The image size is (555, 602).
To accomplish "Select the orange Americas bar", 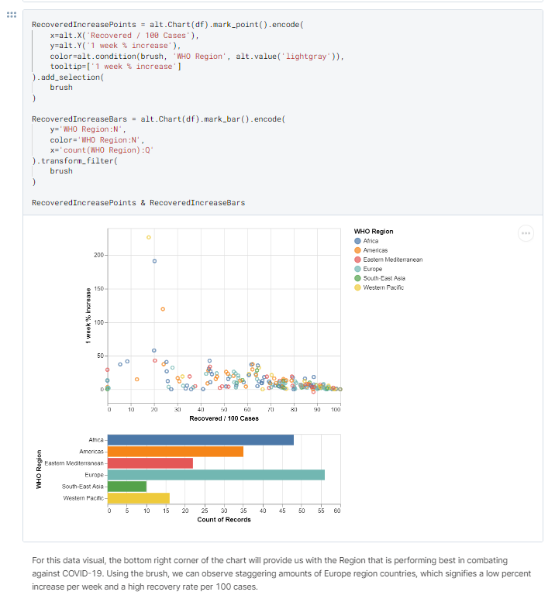I will coord(175,452).
